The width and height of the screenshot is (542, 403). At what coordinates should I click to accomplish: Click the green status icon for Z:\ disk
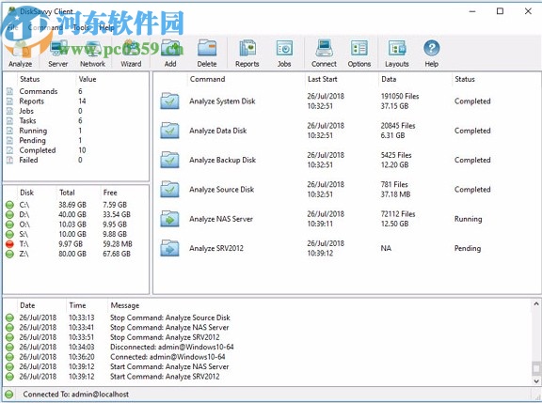pyautogui.click(x=9, y=254)
